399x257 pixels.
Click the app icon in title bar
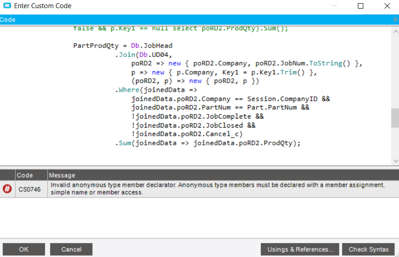(7, 5)
